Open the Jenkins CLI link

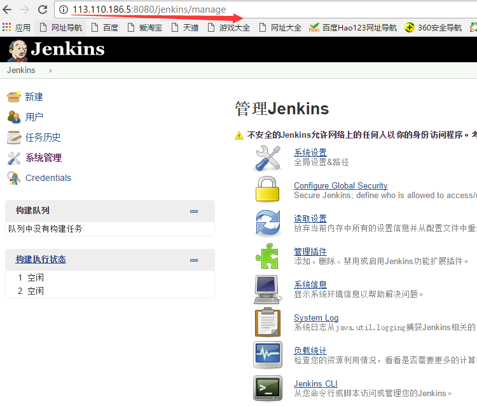(315, 384)
